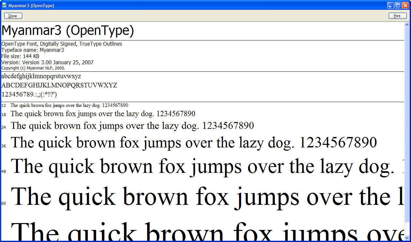The image size is (411, 242).
Task: Click the Version 3.00 January 25, 2007 line
Action: pyautogui.click(x=47, y=62)
